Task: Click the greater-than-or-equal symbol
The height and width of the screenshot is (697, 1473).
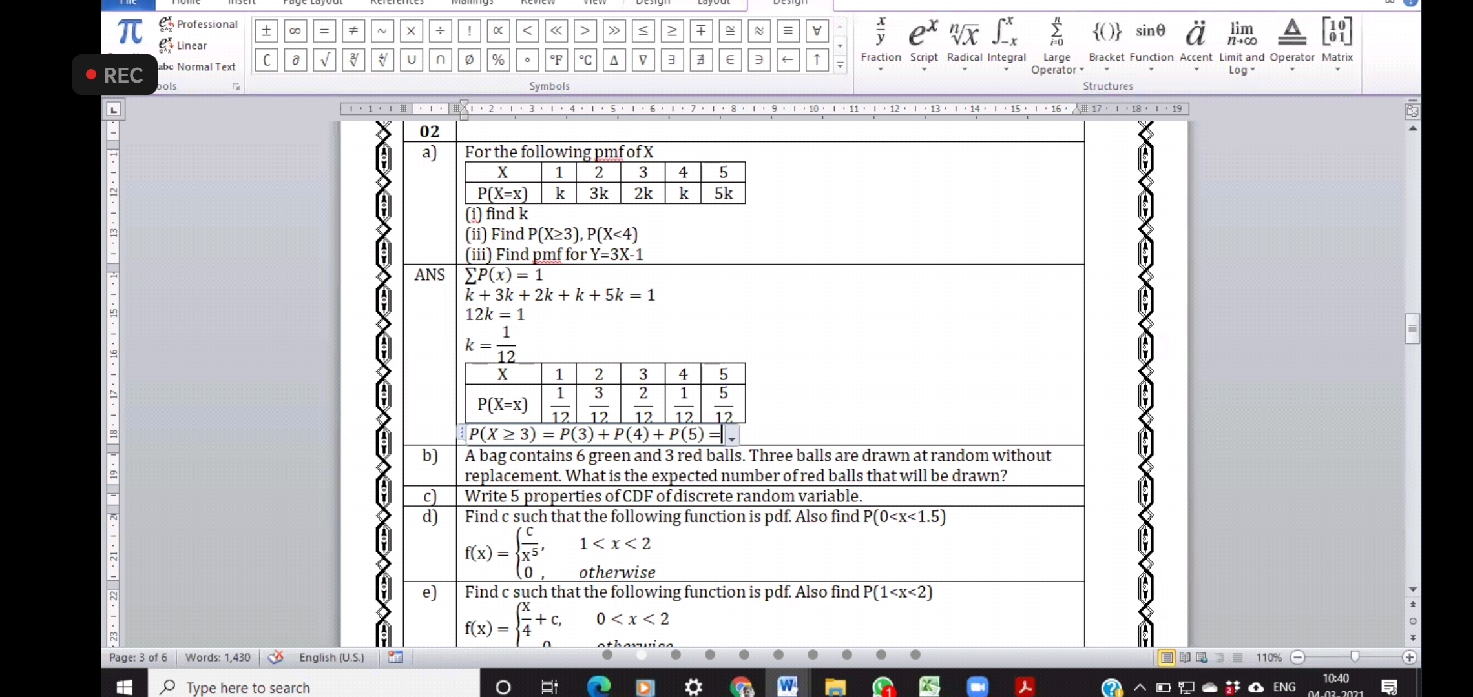Action: click(672, 31)
